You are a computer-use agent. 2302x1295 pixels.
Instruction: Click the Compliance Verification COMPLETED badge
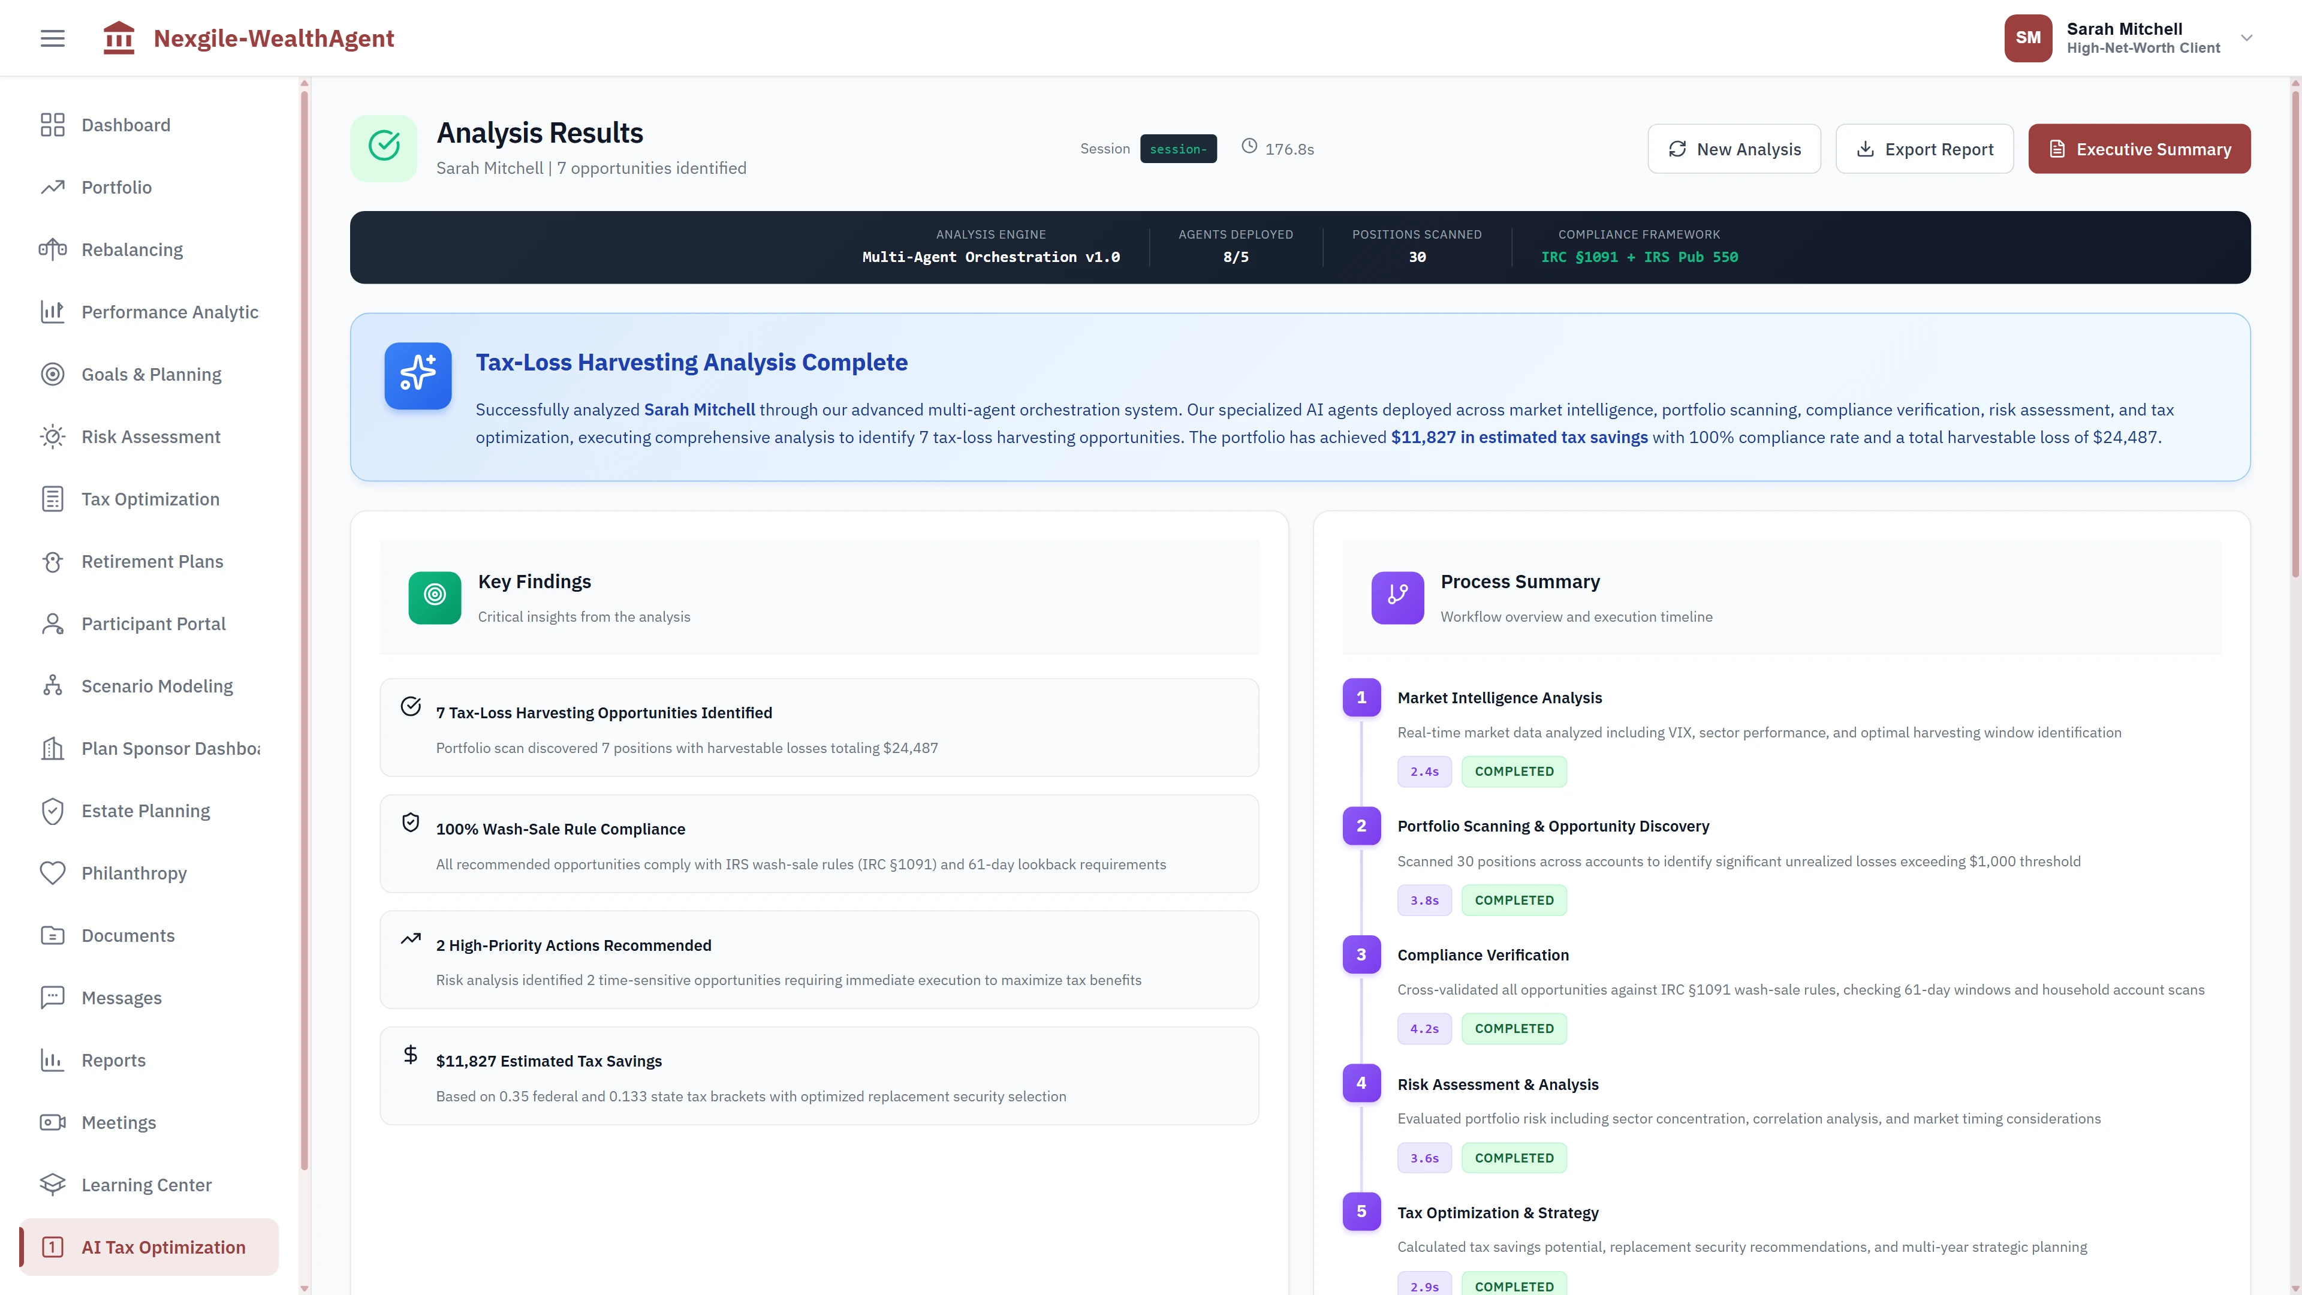[1514, 1028]
